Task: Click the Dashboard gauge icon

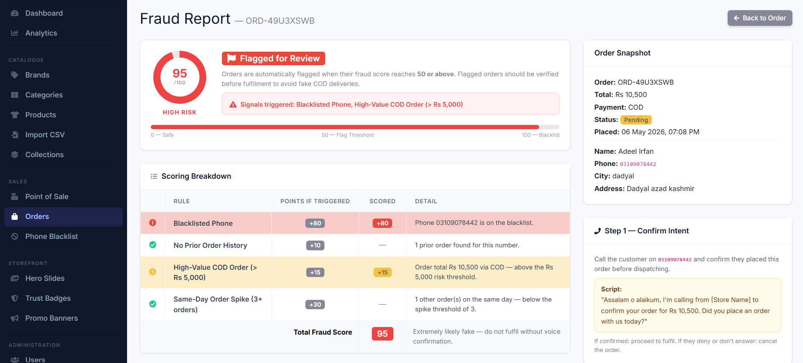Action: click(14, 13)
